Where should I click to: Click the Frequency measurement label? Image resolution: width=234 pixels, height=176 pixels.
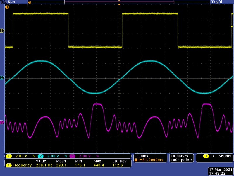[22, 165]
